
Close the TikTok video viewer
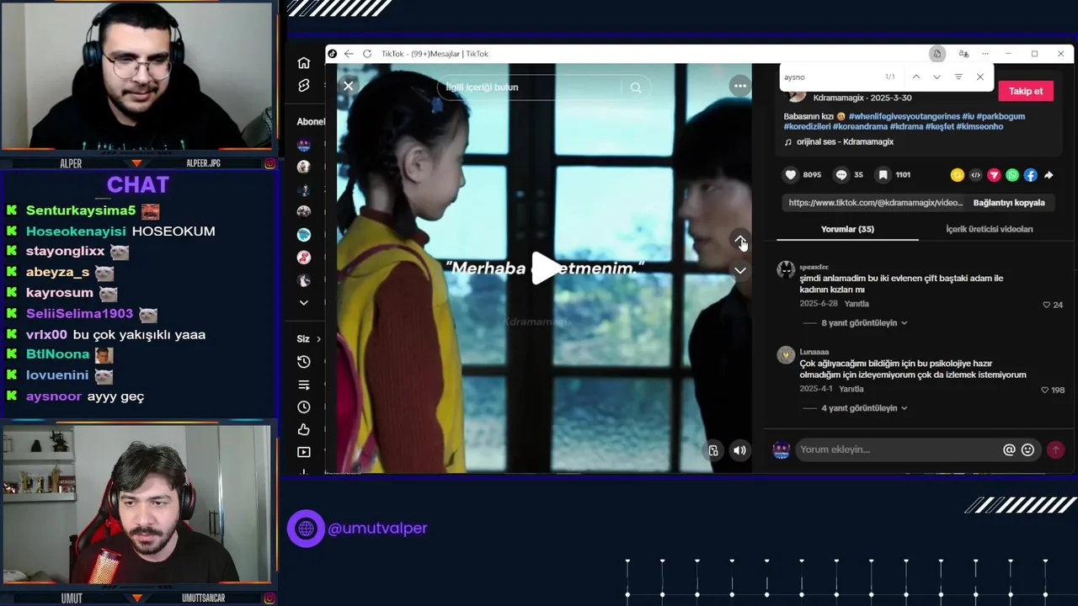[x=348, y=86]
